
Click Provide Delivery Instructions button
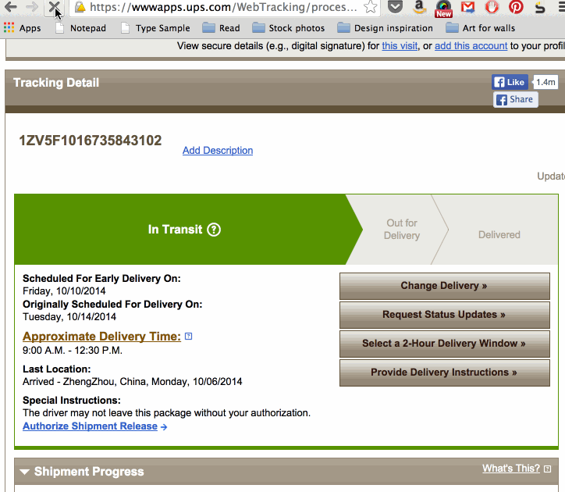445,373
